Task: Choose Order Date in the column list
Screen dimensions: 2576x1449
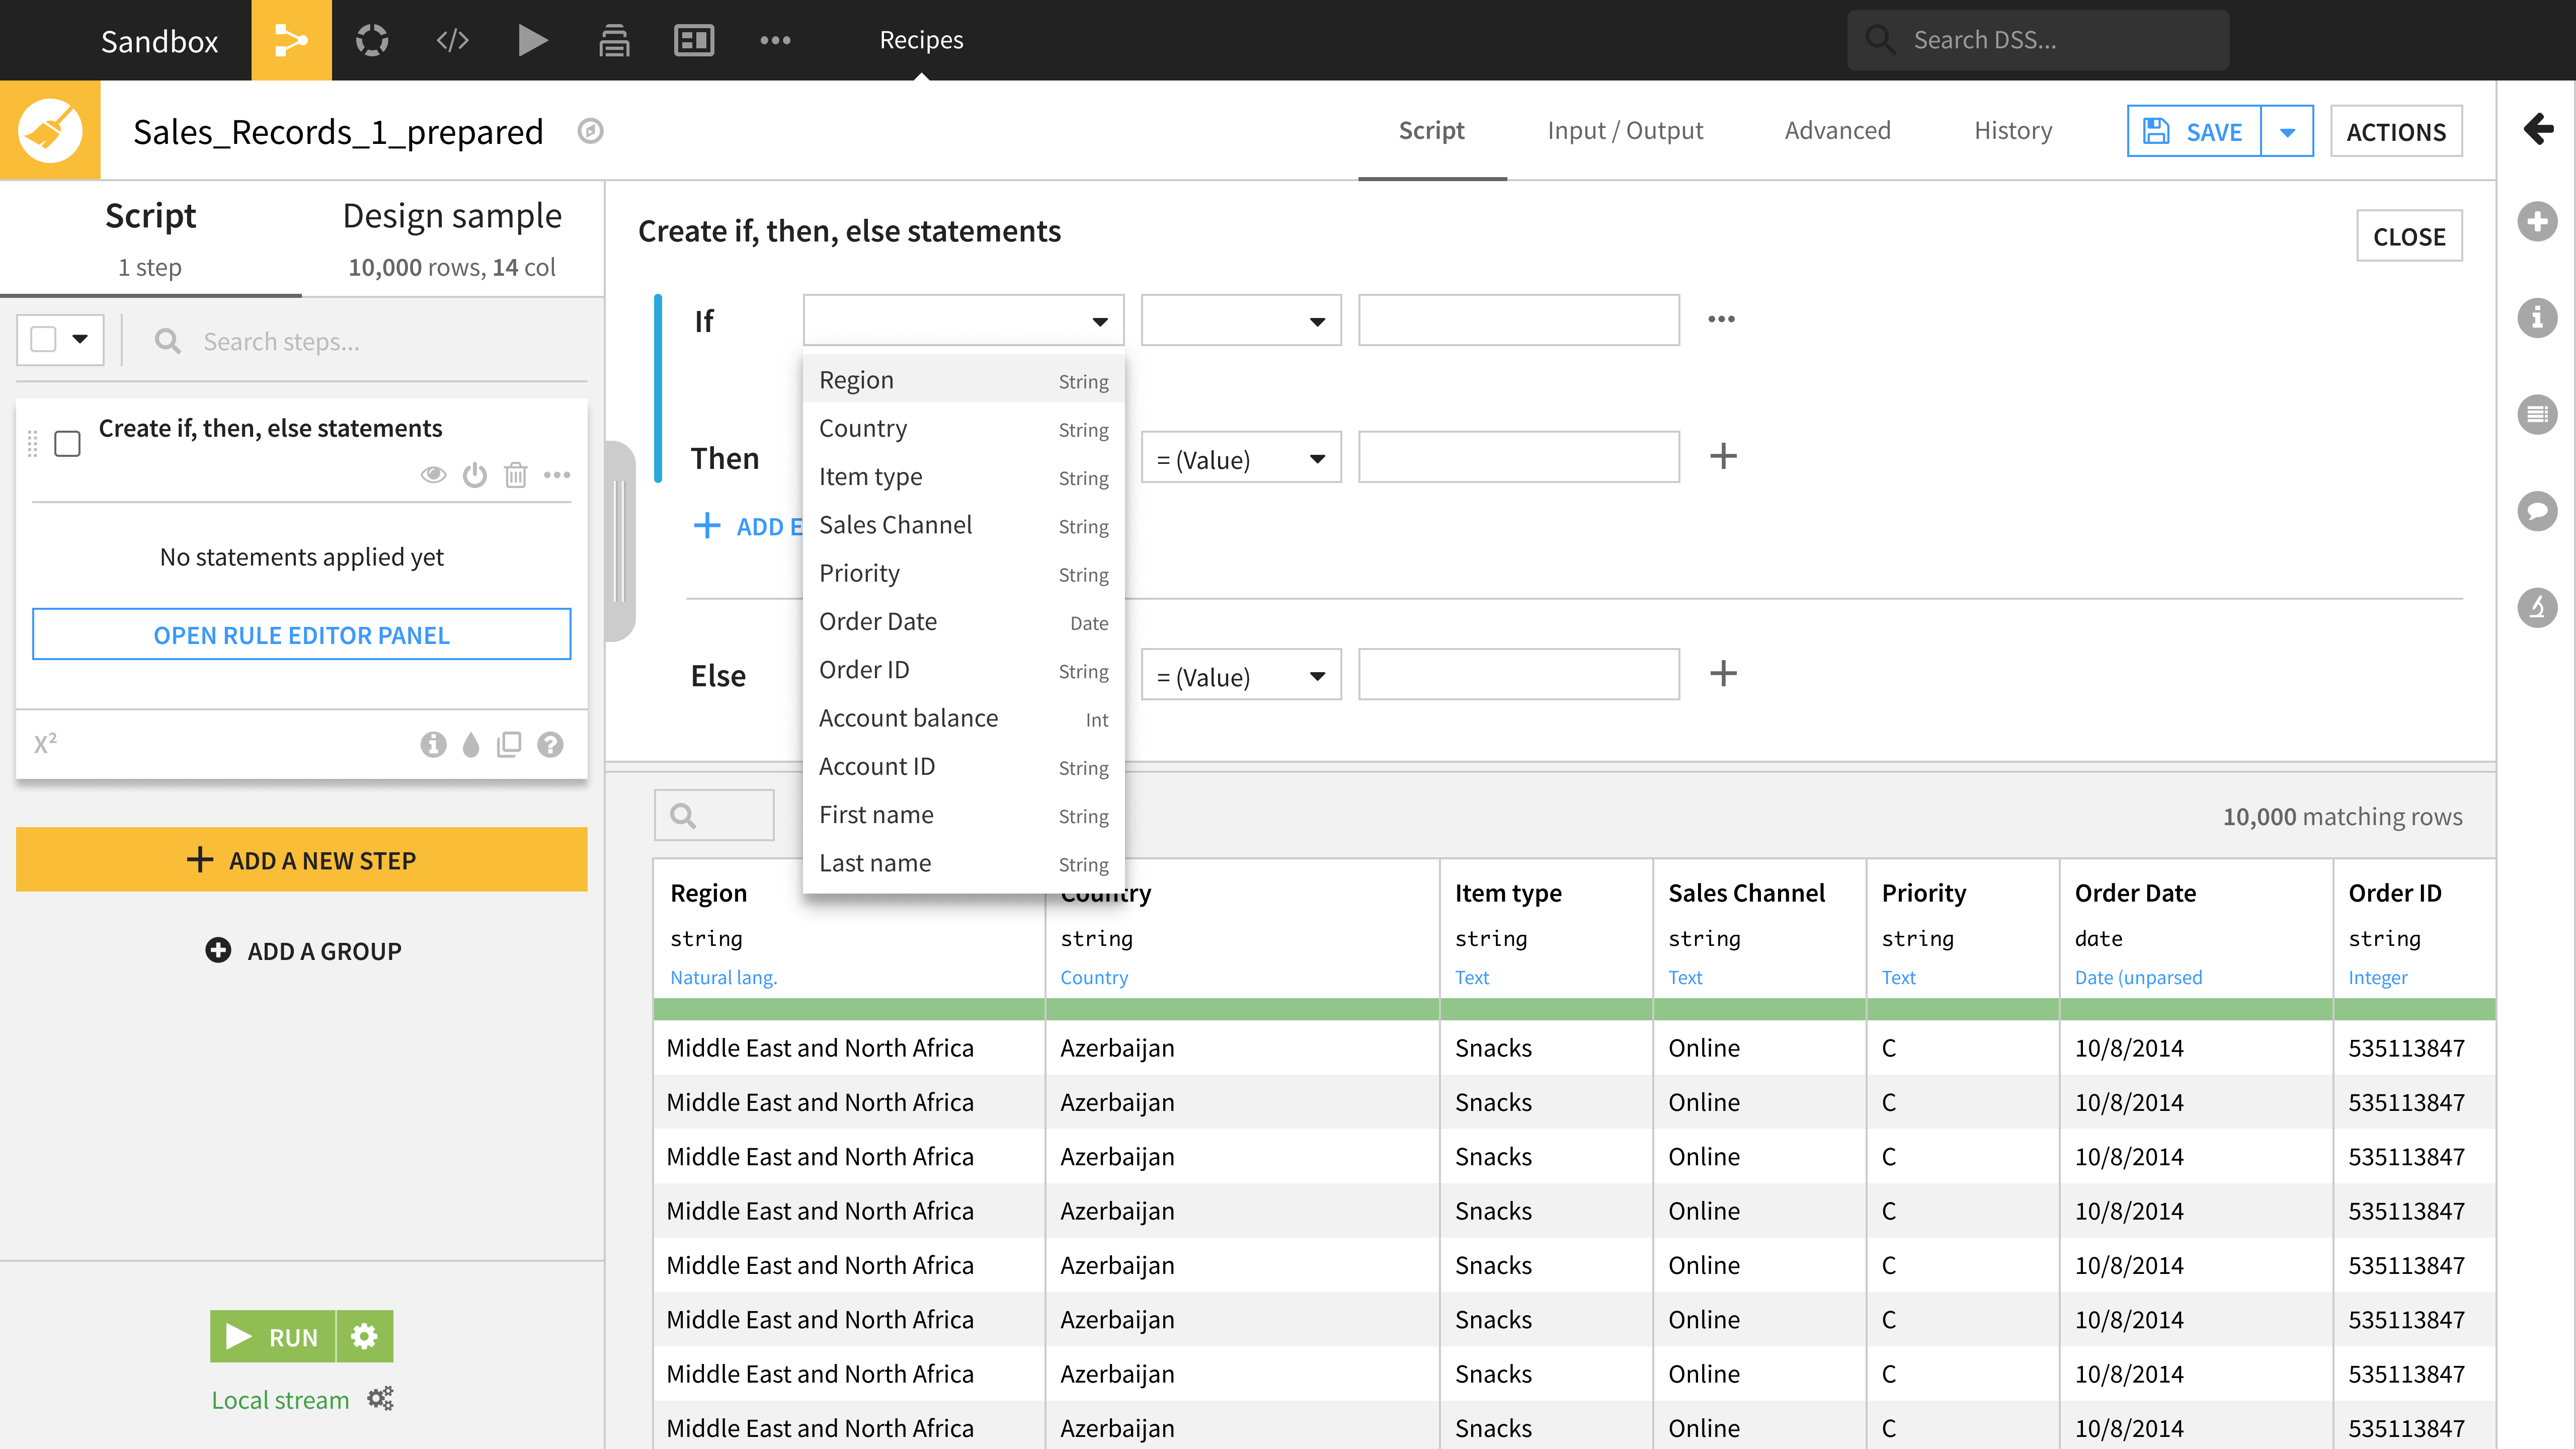Action: click(963, 621)
